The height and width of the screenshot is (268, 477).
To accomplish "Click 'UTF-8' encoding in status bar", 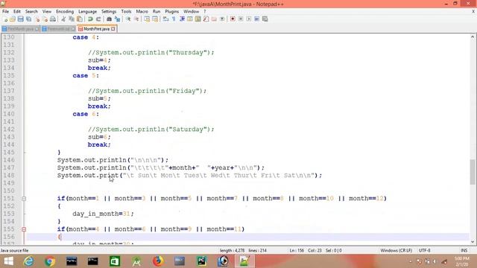I will [424, 250].
